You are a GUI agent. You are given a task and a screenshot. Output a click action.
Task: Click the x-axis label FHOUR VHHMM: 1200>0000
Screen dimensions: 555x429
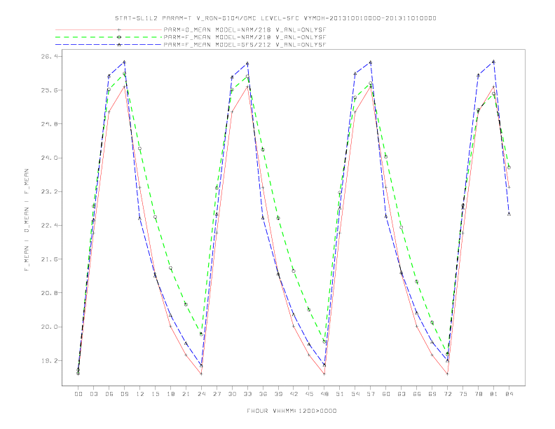(292, 411)
